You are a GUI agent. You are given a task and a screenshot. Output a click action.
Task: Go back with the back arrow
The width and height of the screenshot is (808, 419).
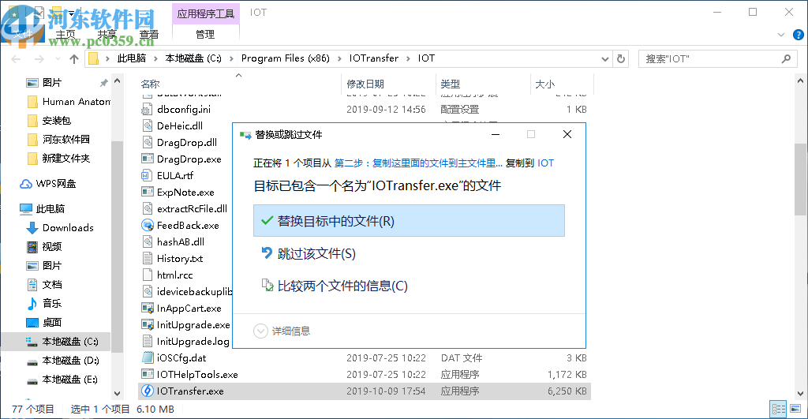[x=16, y=58]
